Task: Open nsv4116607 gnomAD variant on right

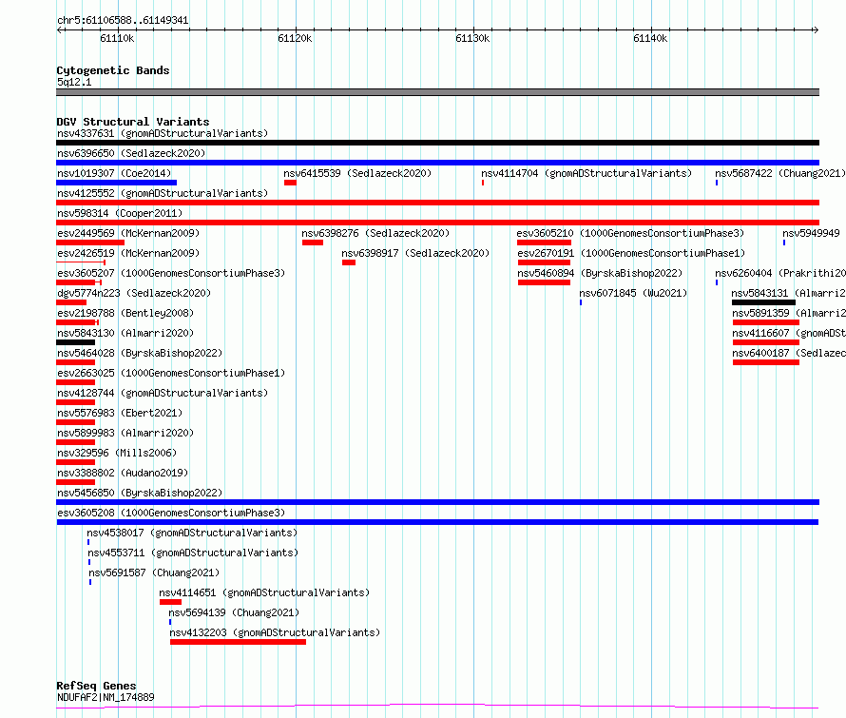Action: click(x=789, y=333)
